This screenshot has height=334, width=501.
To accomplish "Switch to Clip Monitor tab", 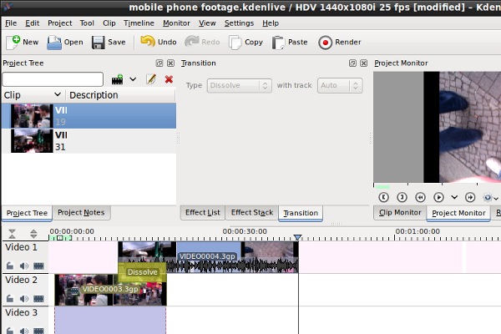I will pos(400,213).
